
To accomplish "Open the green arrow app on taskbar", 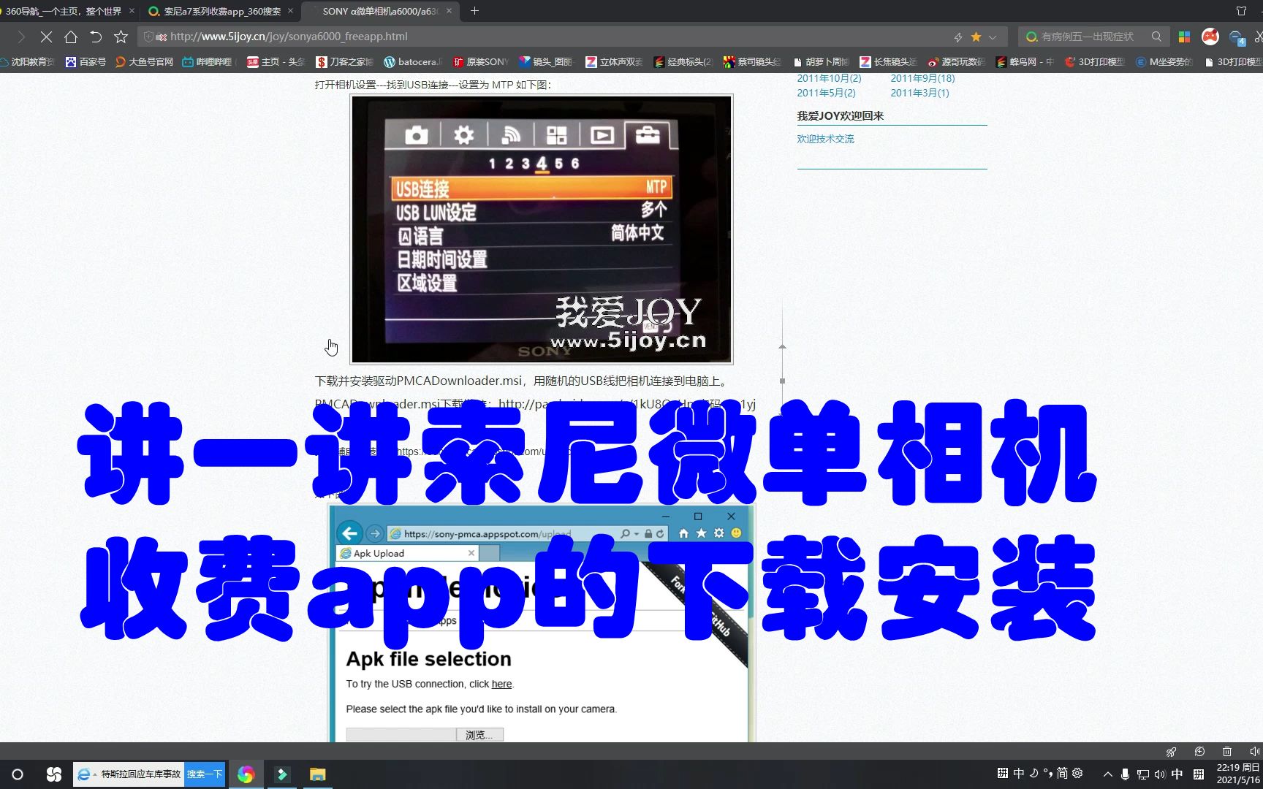I will (281, 774).
